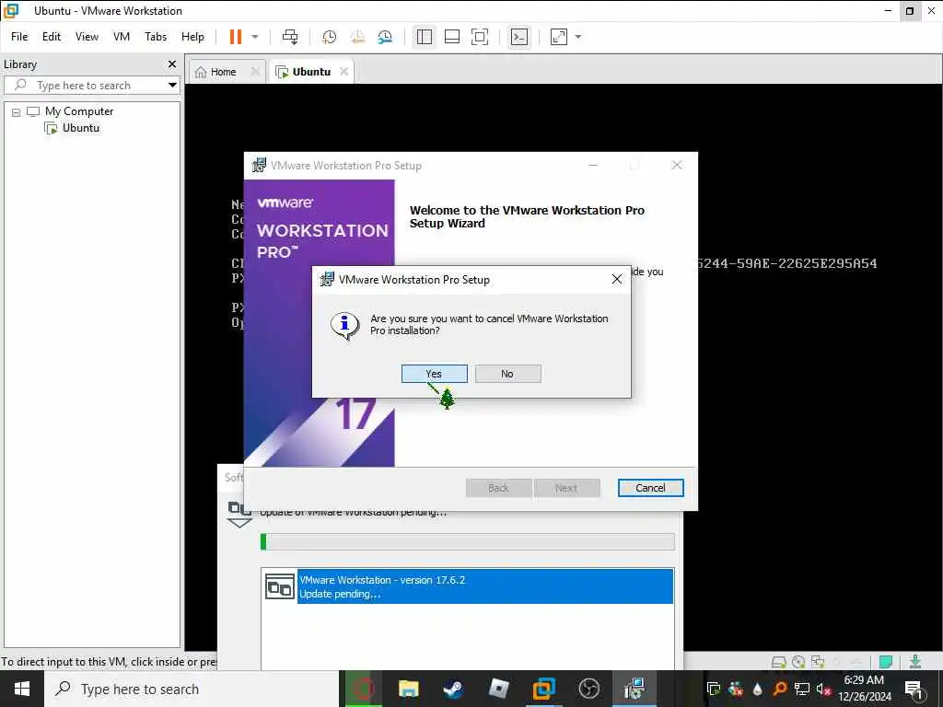Close the cancel confirmation dialog
This screenshot has width=943, height=707.
pyautogui.click(x=616, y=279)
